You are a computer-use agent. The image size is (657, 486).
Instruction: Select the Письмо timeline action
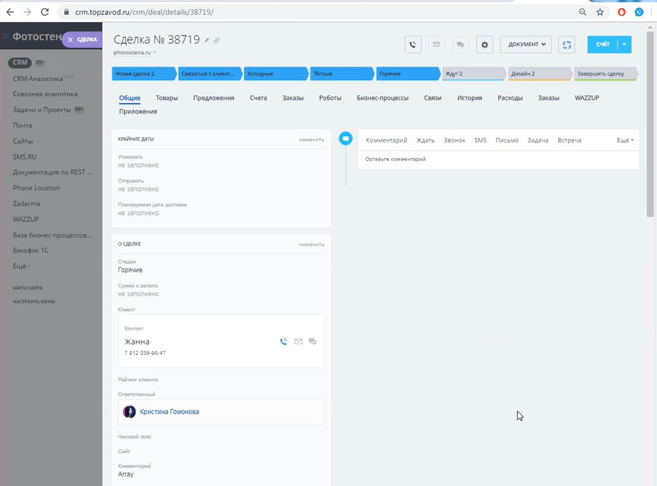507,140
